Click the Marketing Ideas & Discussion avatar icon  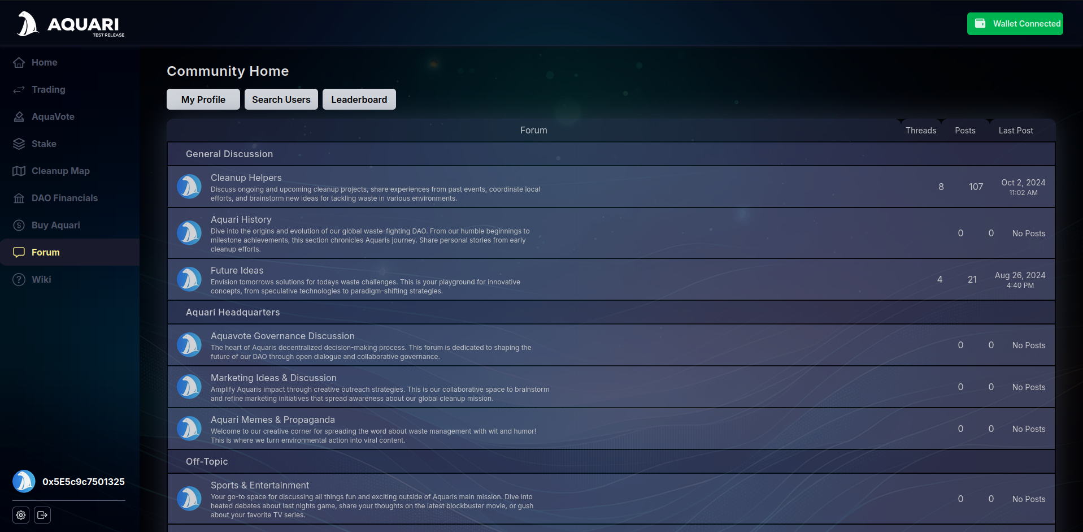[189, 387]
